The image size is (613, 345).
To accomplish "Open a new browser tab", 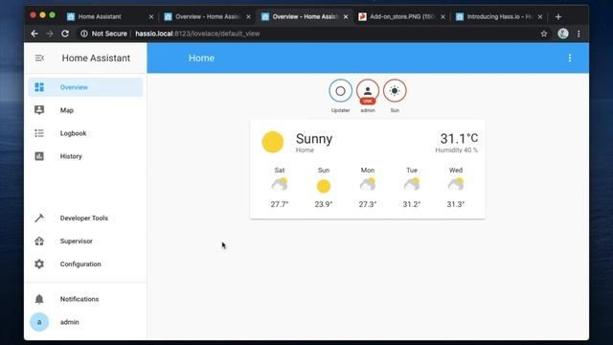I will point(558,17).
